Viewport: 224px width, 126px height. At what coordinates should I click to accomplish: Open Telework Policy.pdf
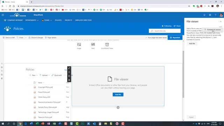(x=45, y=117)
